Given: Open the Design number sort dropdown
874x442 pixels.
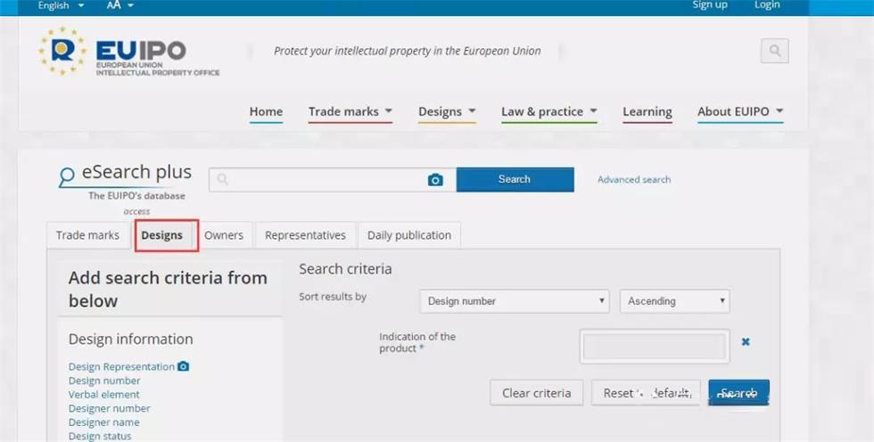Looking at the screenshot, I should click(x=514, y=301).
